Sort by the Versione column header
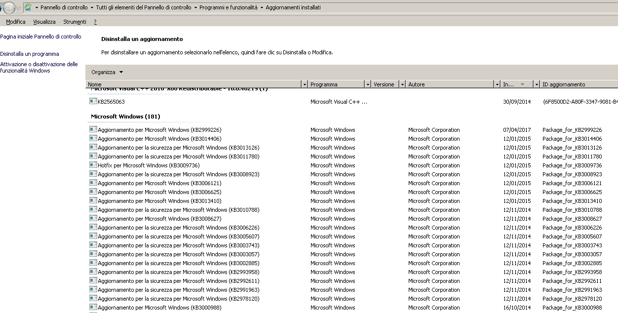The image size is (618, 313). (x=385, y=84)
